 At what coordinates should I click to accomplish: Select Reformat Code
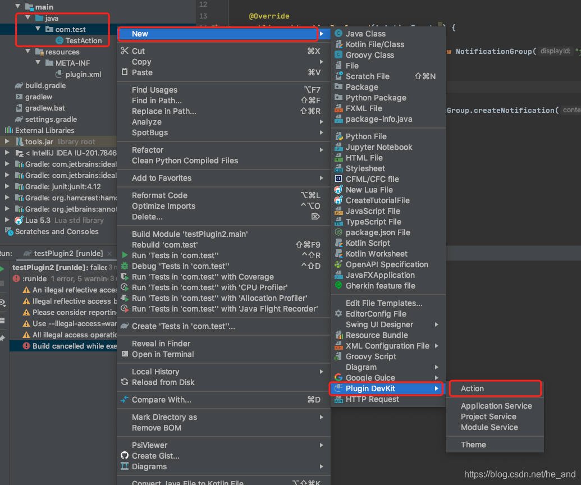coord(223,195)
